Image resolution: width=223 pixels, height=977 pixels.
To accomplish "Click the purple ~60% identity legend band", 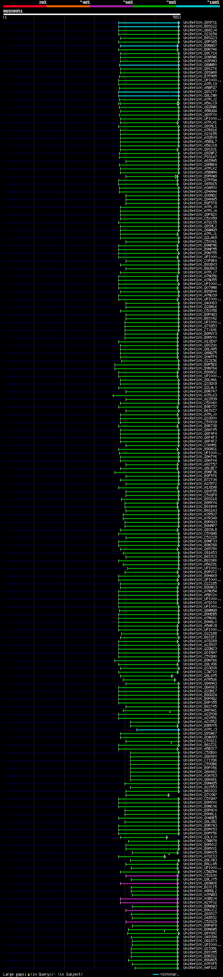I will point(111,6).
